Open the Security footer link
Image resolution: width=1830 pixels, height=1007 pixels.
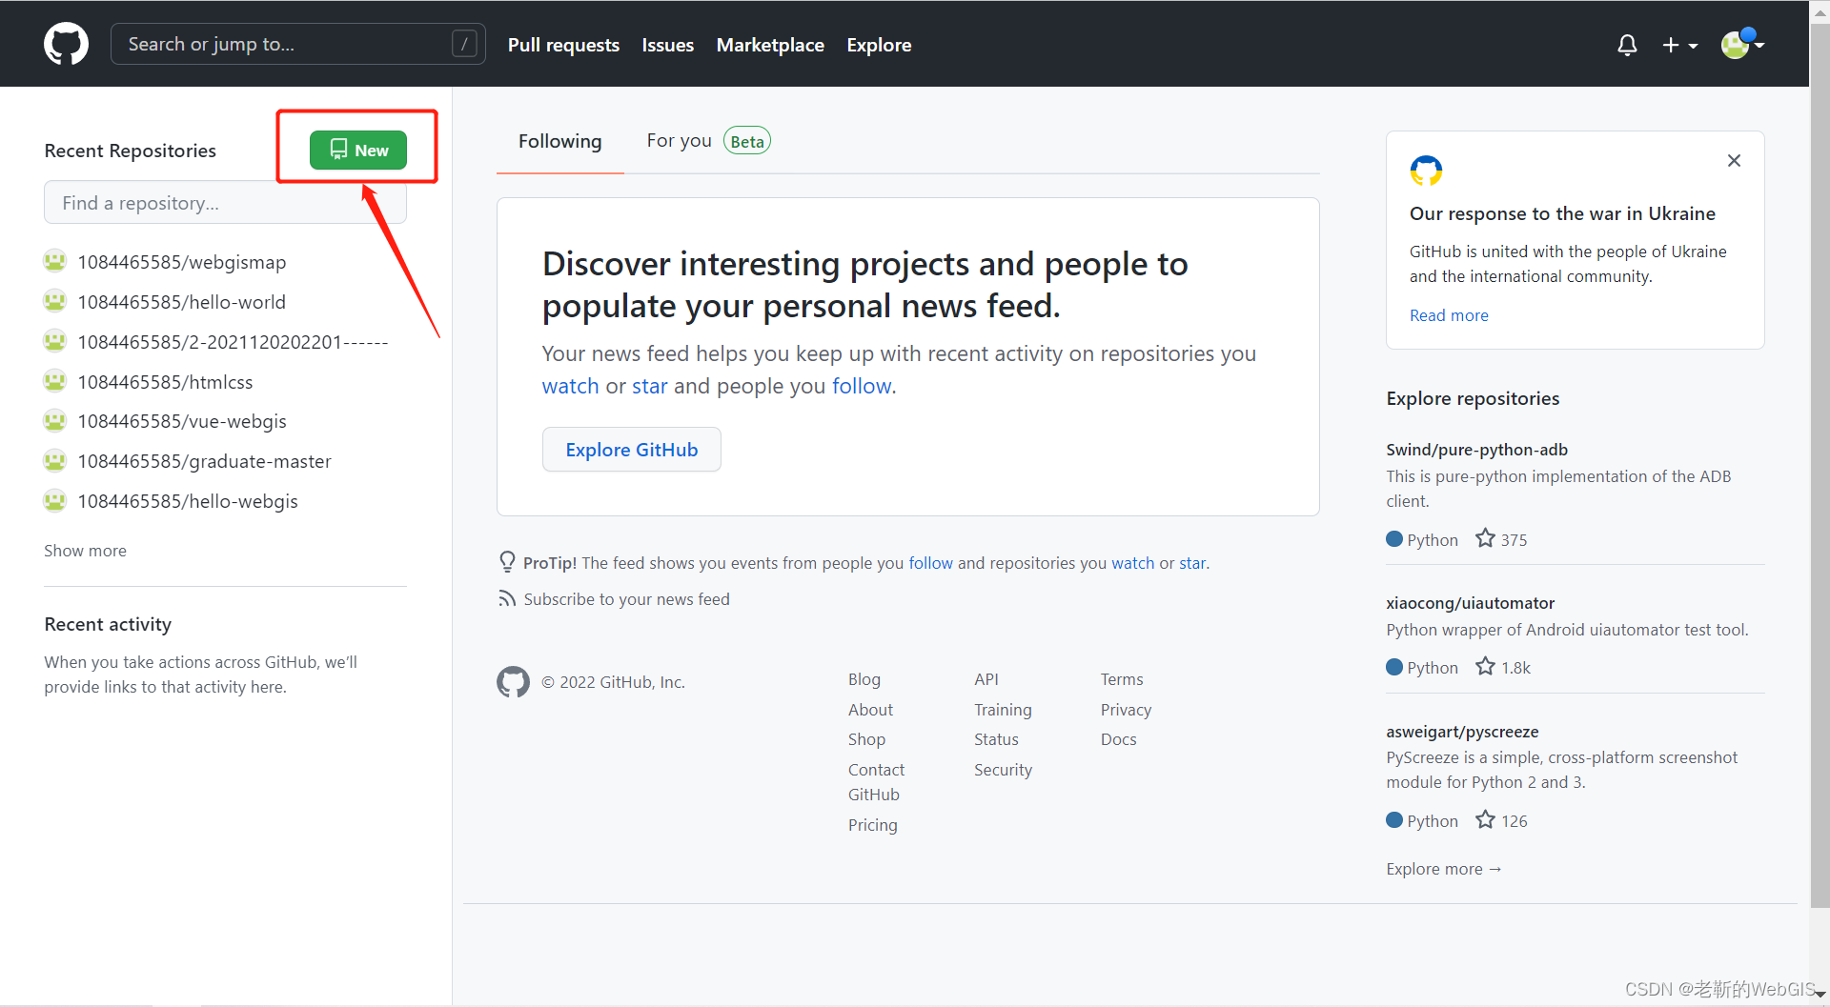coord(1003,770)
